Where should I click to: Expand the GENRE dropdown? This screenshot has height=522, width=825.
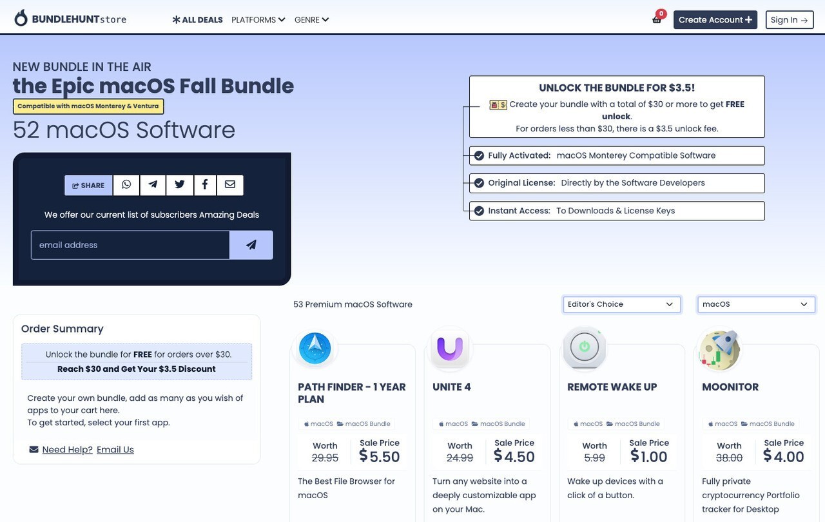coord(308,18)
